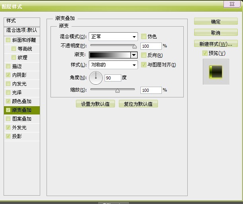The image size is (243, 204).
Task: Click the 新建样式 new style button
Action: click(x=216, y=44)
